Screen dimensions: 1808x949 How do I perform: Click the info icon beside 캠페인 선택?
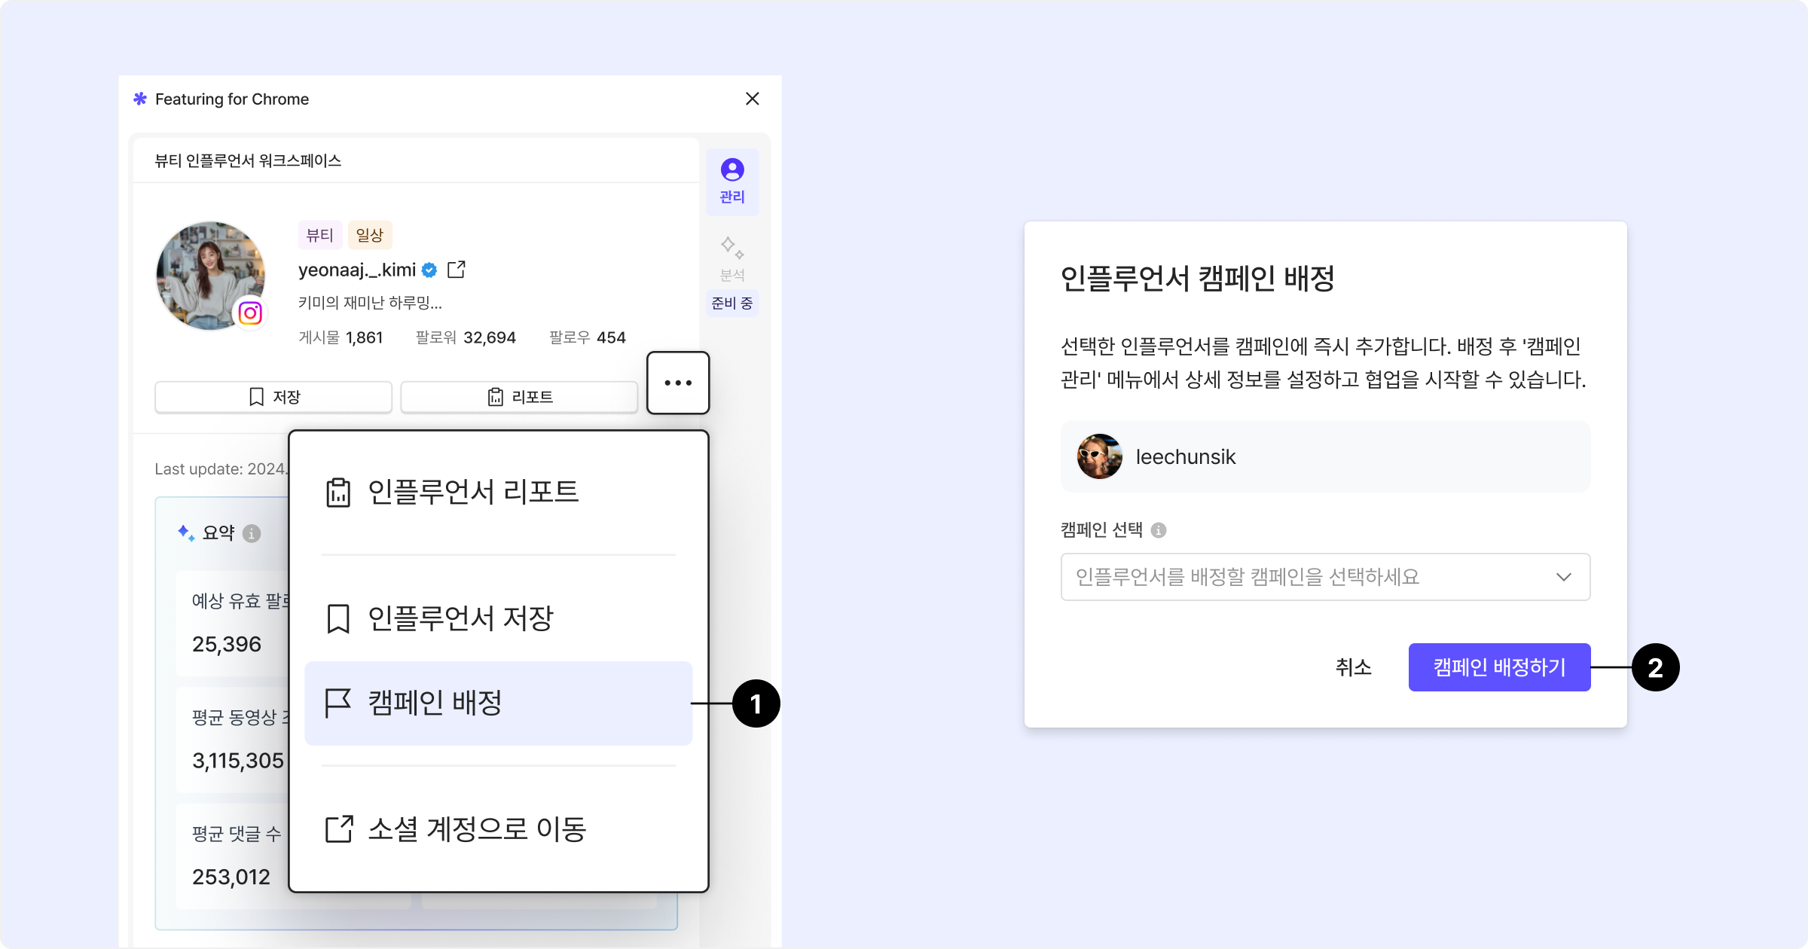(1159, 530)
